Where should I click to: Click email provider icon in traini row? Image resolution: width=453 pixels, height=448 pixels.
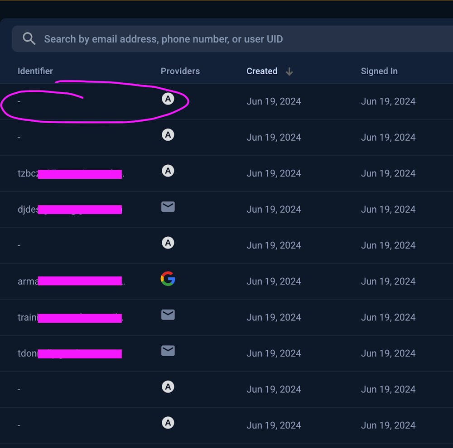pyautogui.click(x=168, y=315)
